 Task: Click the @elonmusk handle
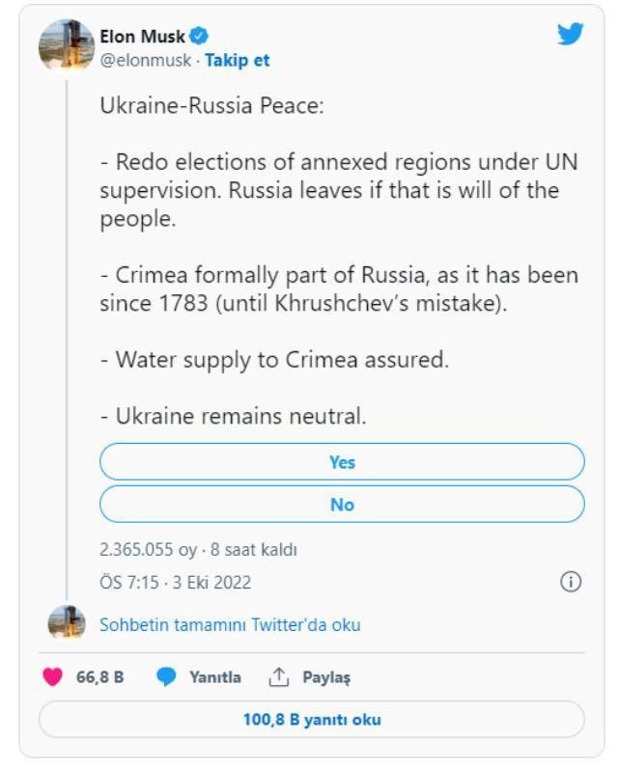145,60
